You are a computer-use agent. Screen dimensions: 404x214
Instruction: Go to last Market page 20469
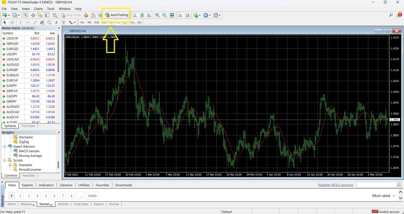(92, 196)
